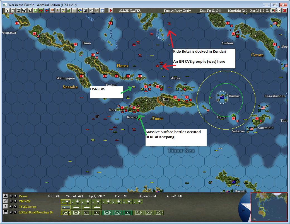290x224 pixels.
Task: Click 'Date: Feb 11, 1944' text
Action: tap(211, 11)
